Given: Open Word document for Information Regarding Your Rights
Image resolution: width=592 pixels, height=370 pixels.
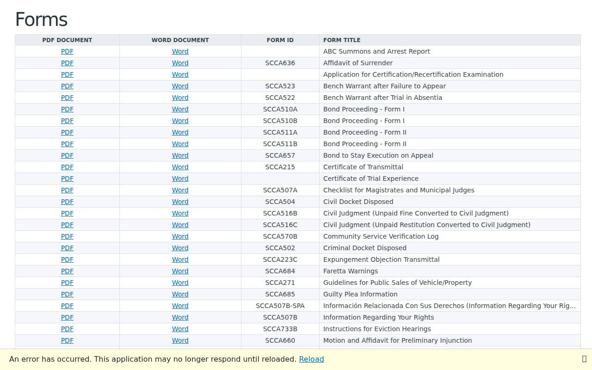Looking at the screenshot, I should tap(180, 317).
